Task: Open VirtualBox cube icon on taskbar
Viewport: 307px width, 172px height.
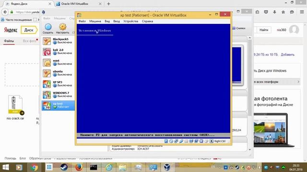Action: (167, 167)
